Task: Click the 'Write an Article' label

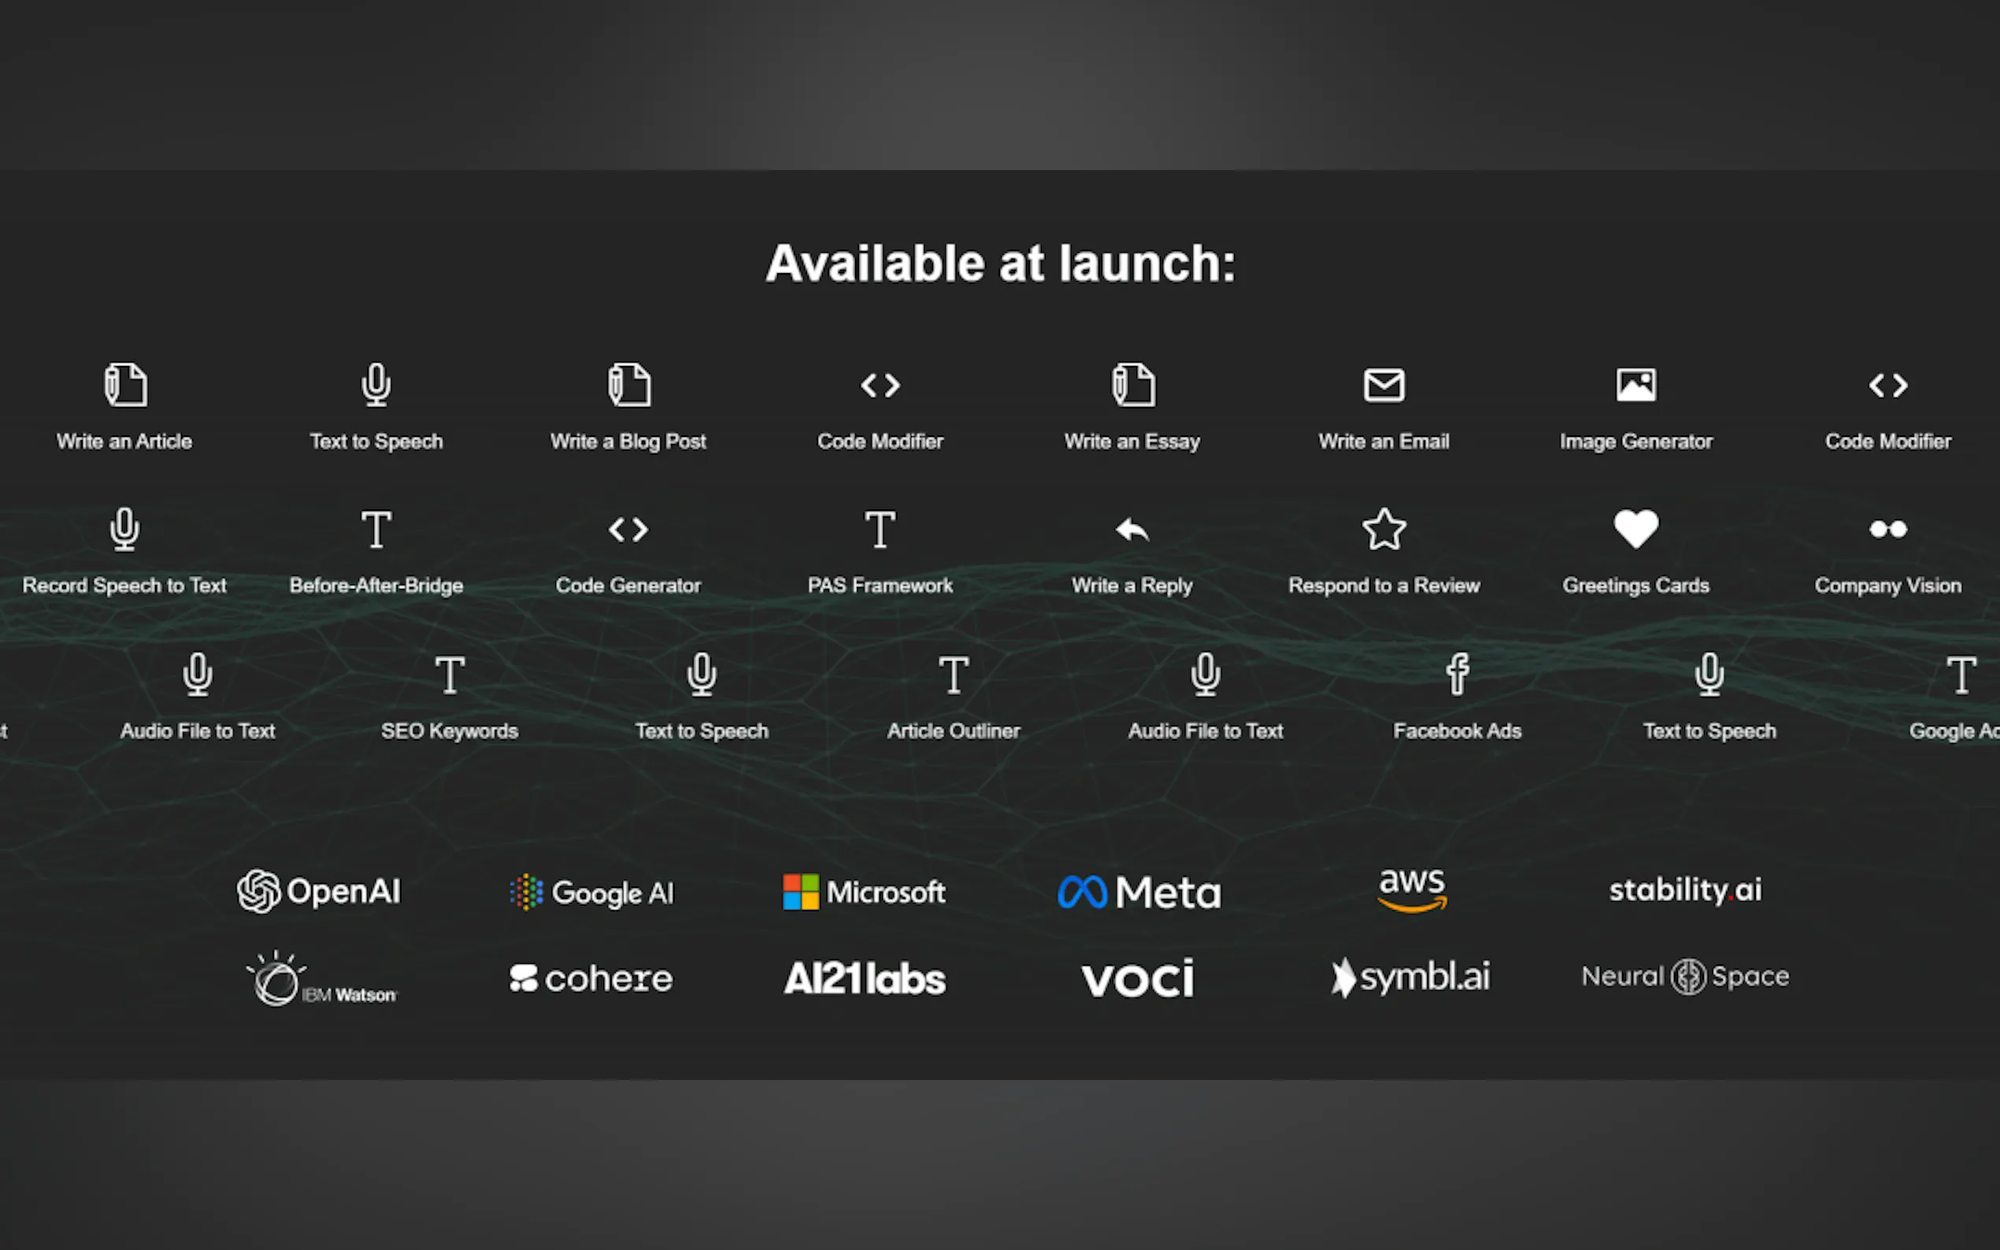Action: (125, 442)
